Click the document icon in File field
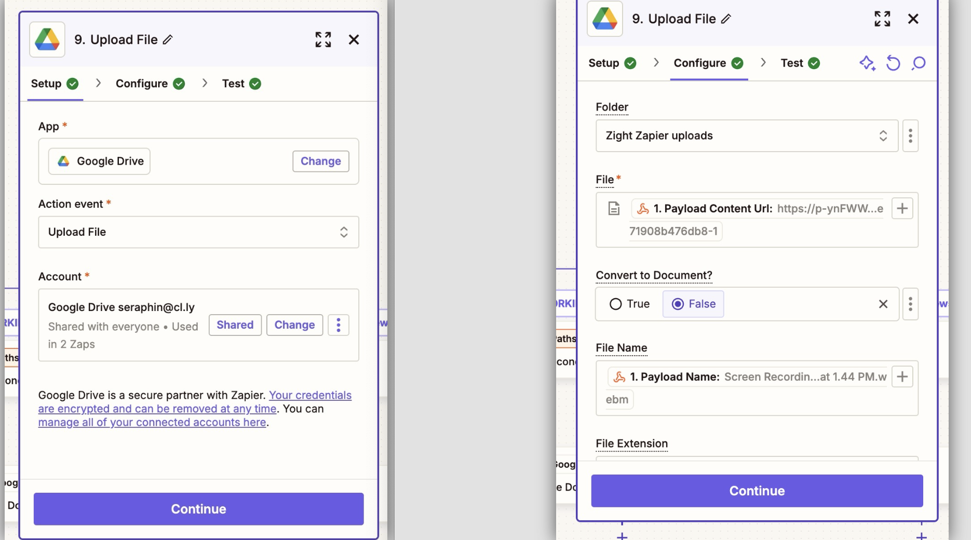This screenshot has width=971, height=540. tap(614, 208)
